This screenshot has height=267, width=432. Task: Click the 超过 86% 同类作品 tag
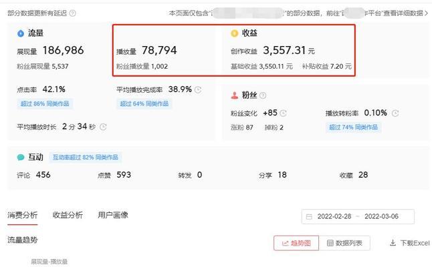click(x=45, y=103)
